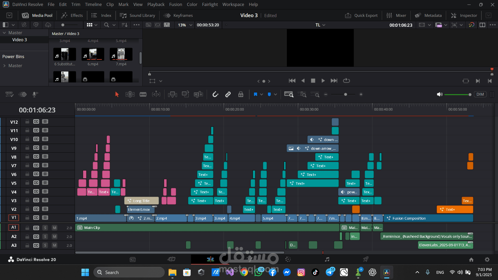Open the Fairlight page music note icon
498x280 pixels.
pyautogui.click(x=327, y=259)
